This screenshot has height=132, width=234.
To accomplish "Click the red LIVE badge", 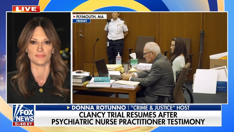I will click(26, 9).
